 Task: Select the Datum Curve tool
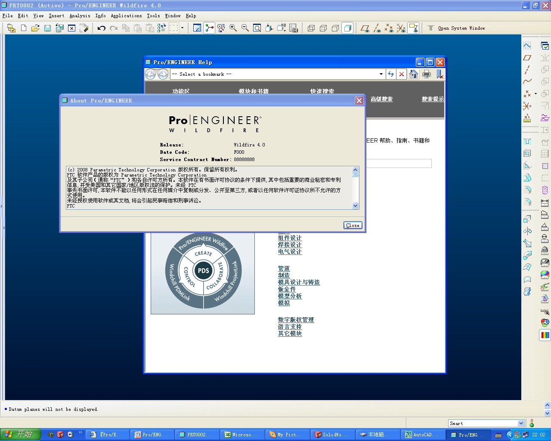click(x=527, y=81)
